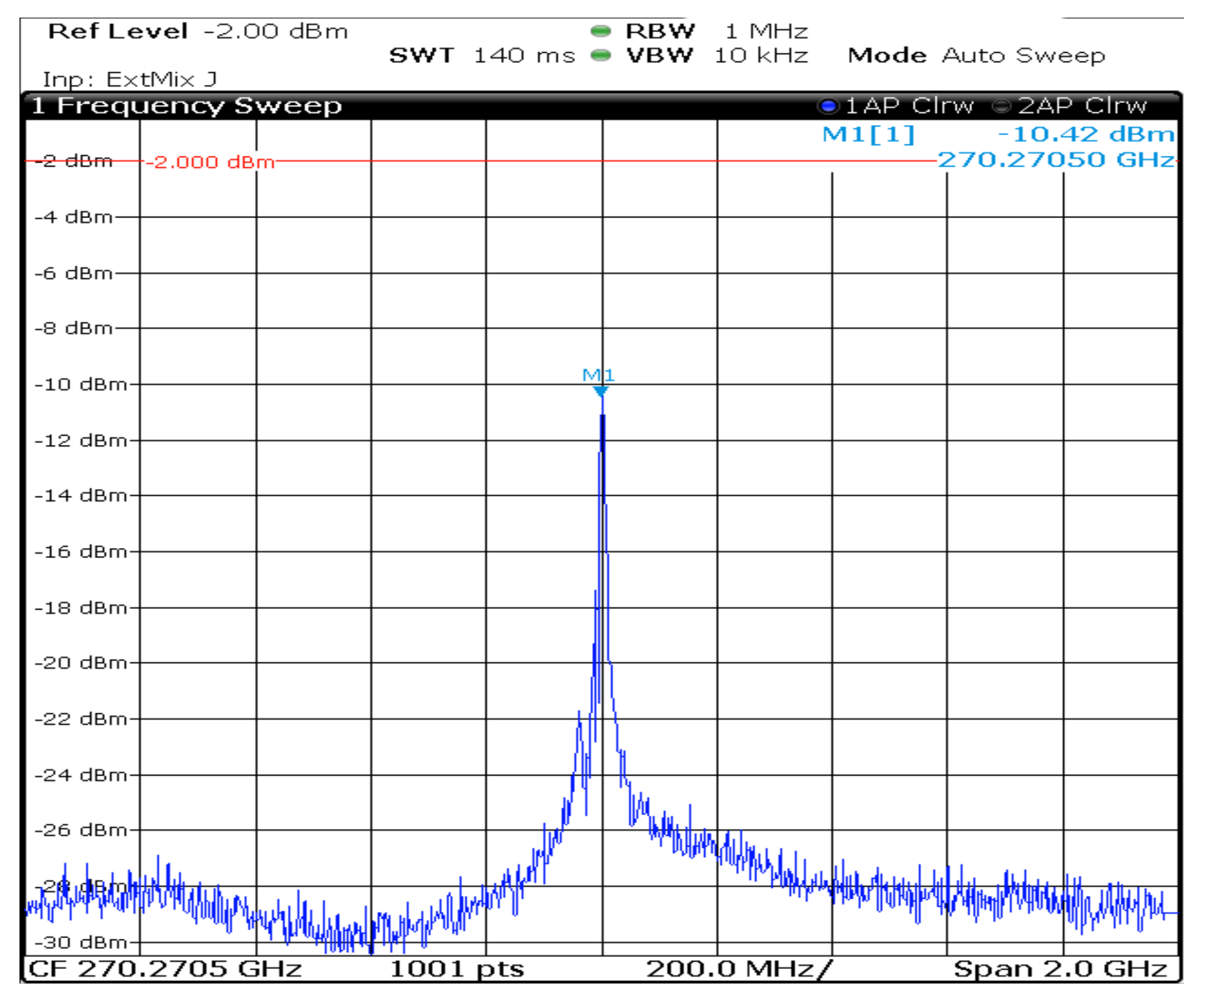This screenshot has width=1206, height=1008.
Task: Change the SWT 140 ms sweep time
Action: (x=481, y=55)
